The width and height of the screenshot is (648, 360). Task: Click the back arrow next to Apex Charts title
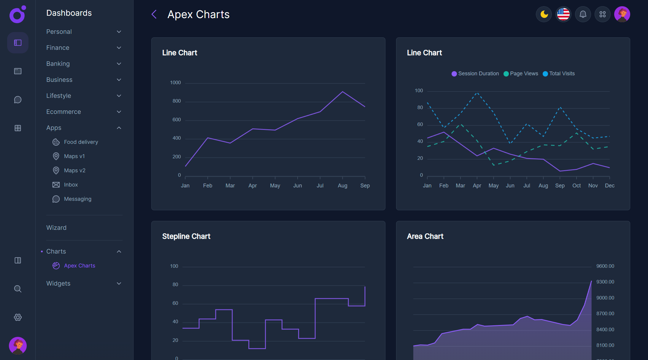pos(154,14)
